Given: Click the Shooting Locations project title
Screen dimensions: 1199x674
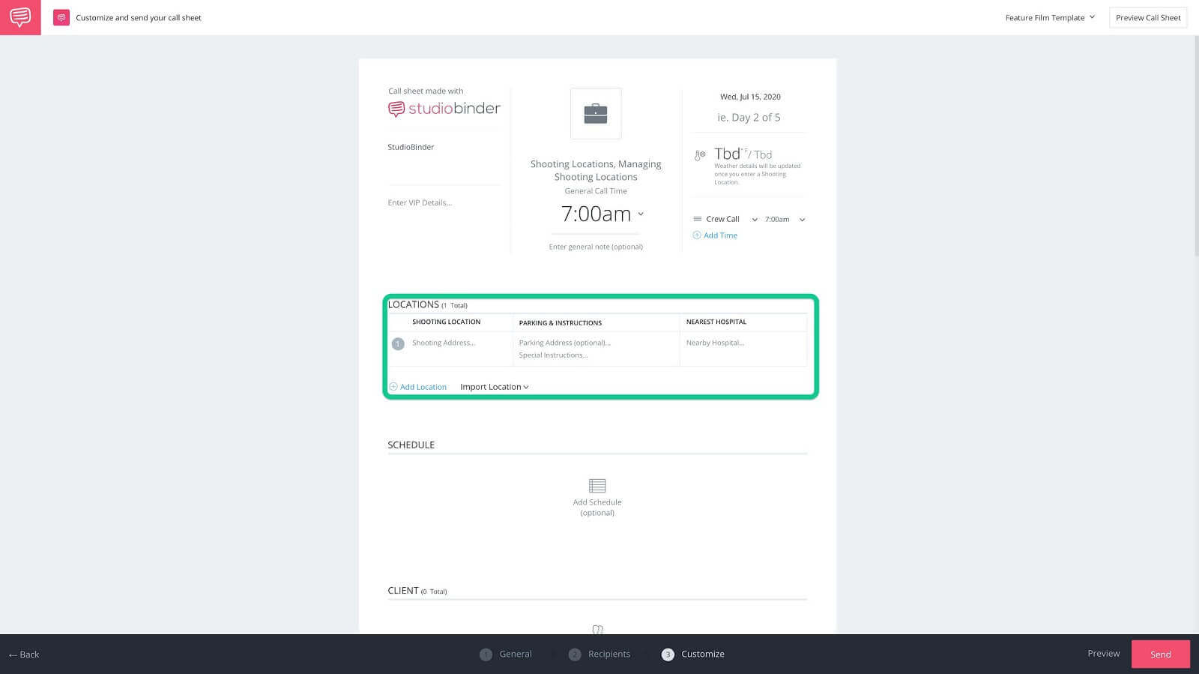Looking at the screenshot, I should [596, 170].
